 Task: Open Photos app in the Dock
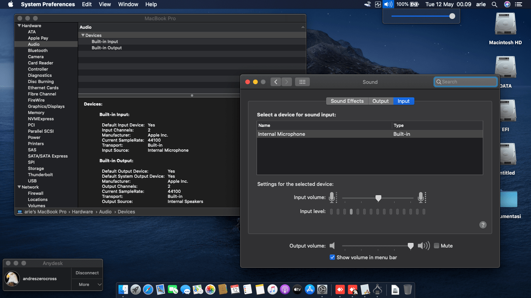(x=210, y=289)
